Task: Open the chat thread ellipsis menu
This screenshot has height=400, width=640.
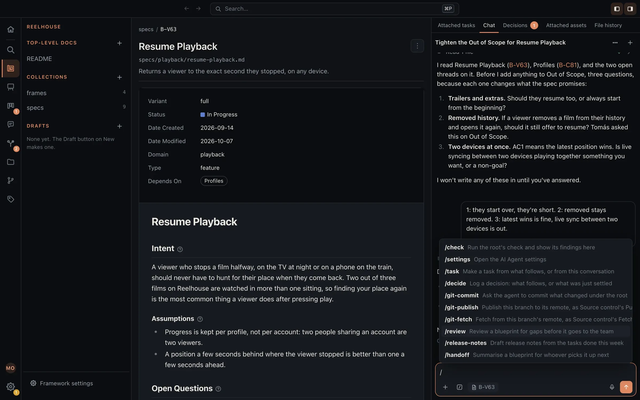Action: coord(615,43)
